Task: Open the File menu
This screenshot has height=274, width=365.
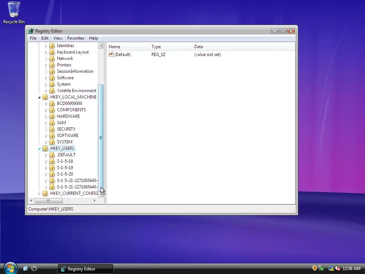Action: [33, 38]
